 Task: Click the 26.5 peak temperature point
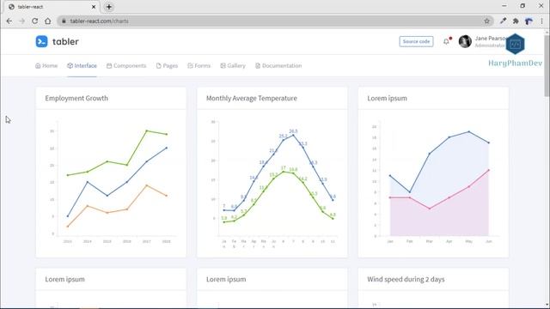[293, 136]
